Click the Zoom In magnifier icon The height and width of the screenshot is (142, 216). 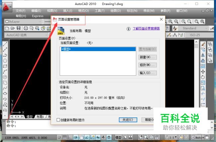click(x=183, y=22)
